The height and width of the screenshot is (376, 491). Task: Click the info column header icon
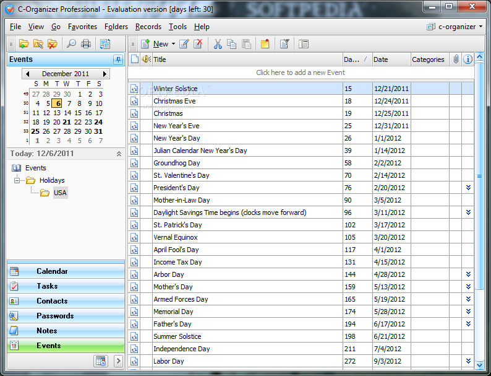coord(468,59)
